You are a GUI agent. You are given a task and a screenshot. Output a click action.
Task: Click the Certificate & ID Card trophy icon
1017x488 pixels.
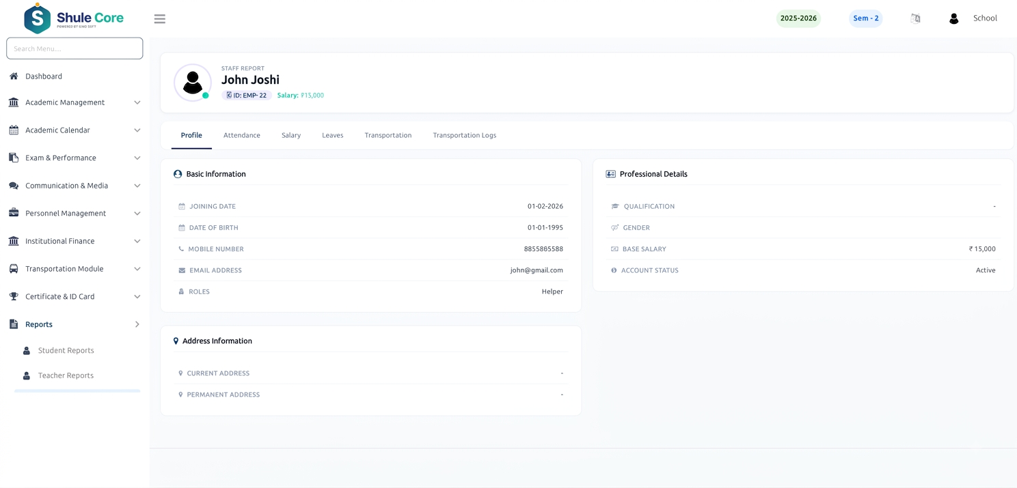click(14, 297)
